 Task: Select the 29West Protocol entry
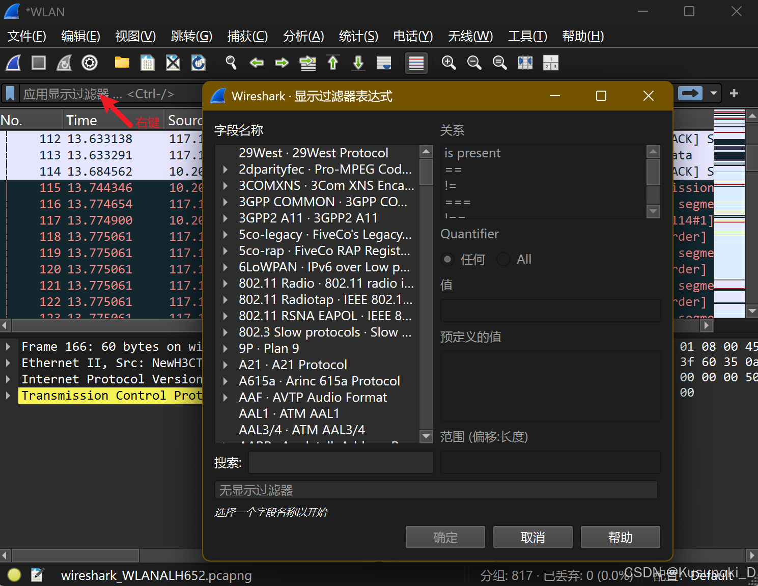(317, 153)
